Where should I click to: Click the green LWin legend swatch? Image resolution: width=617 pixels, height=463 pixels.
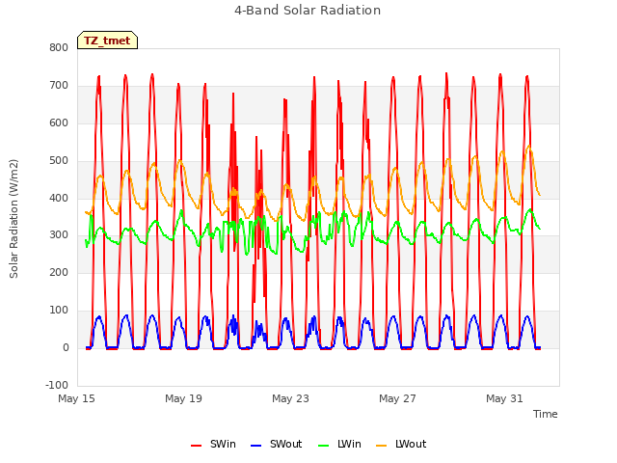(x=324, y=446)
